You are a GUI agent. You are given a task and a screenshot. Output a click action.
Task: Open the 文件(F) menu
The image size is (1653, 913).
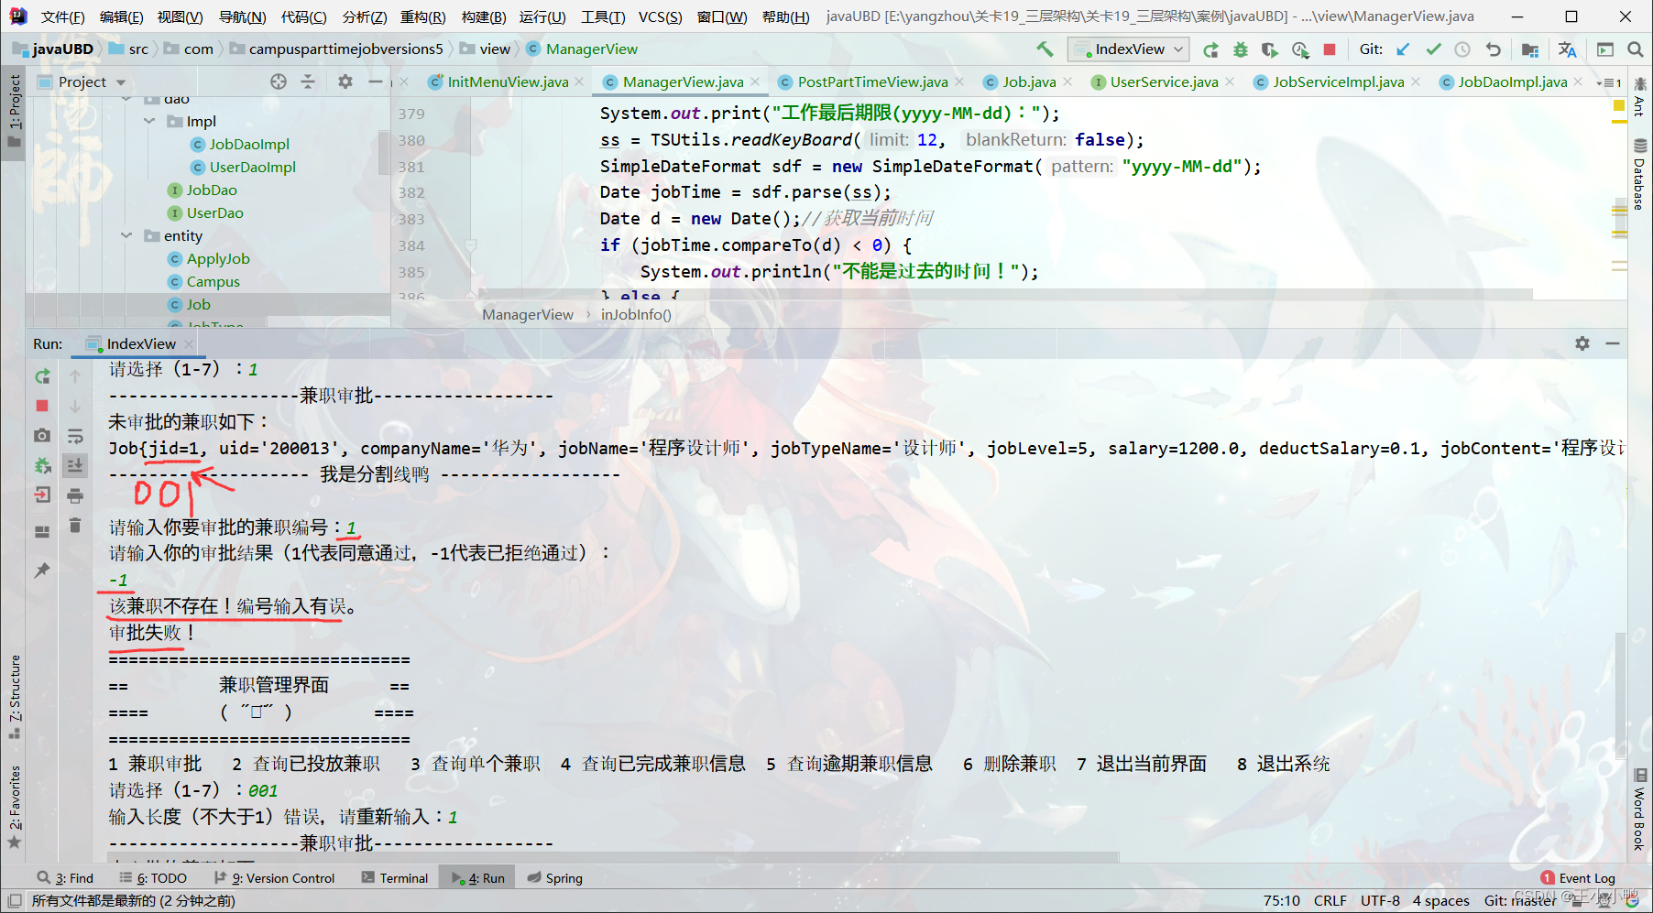[x=62, y=16]
